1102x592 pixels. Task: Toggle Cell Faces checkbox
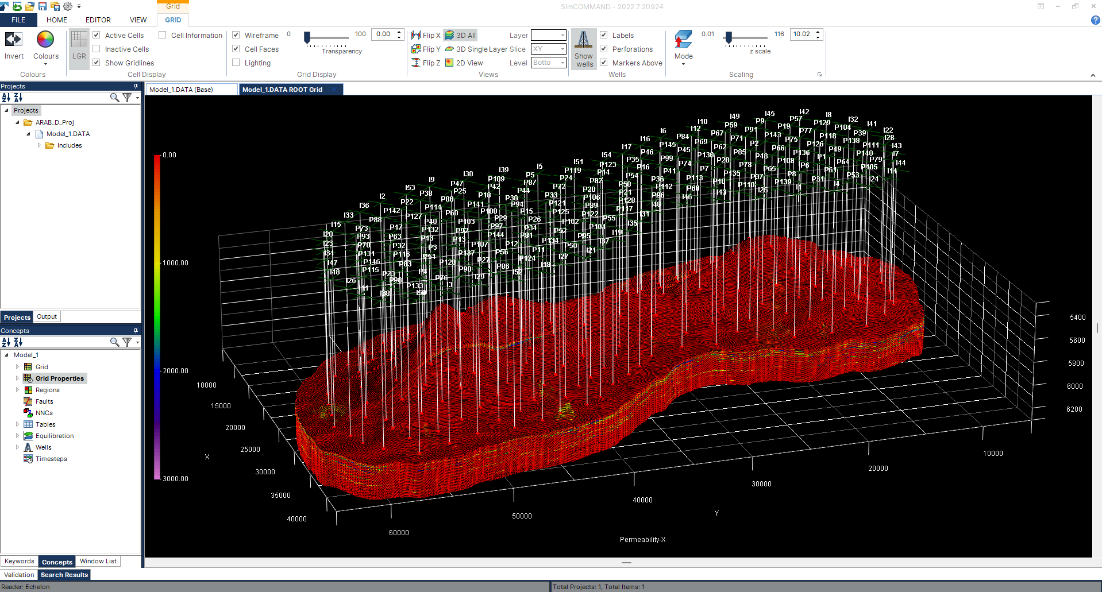click(236, 49)
